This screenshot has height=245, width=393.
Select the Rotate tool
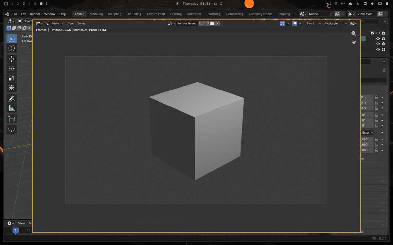pyautogui.click(x=11, y=69)
